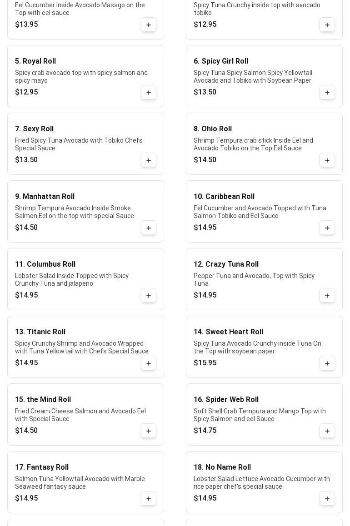Click Titanic Roll description text
The width and height of the screenshot is (350, 526).
(x=81, y=347)
